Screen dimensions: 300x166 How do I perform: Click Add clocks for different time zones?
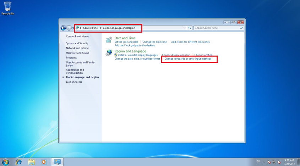pyautogui.click(x=190, y=42)
